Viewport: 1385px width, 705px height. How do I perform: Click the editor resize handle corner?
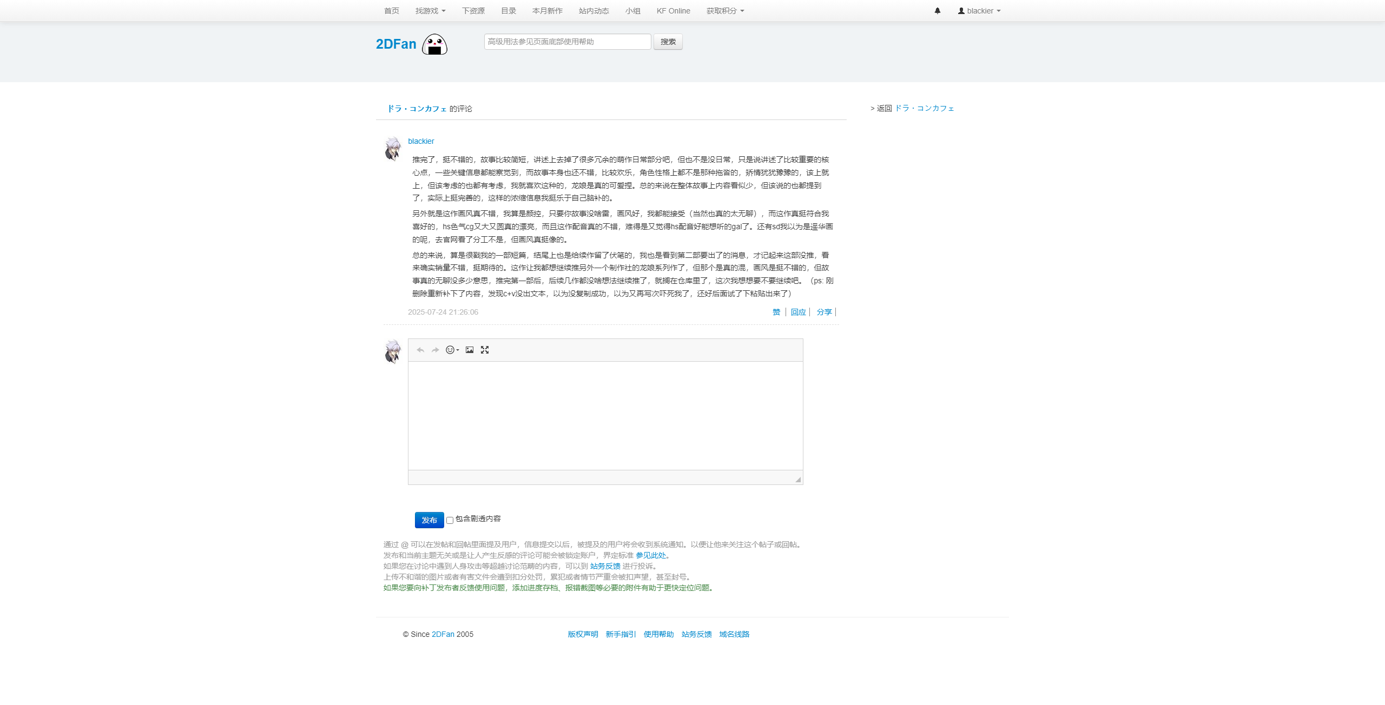(798, 480)
